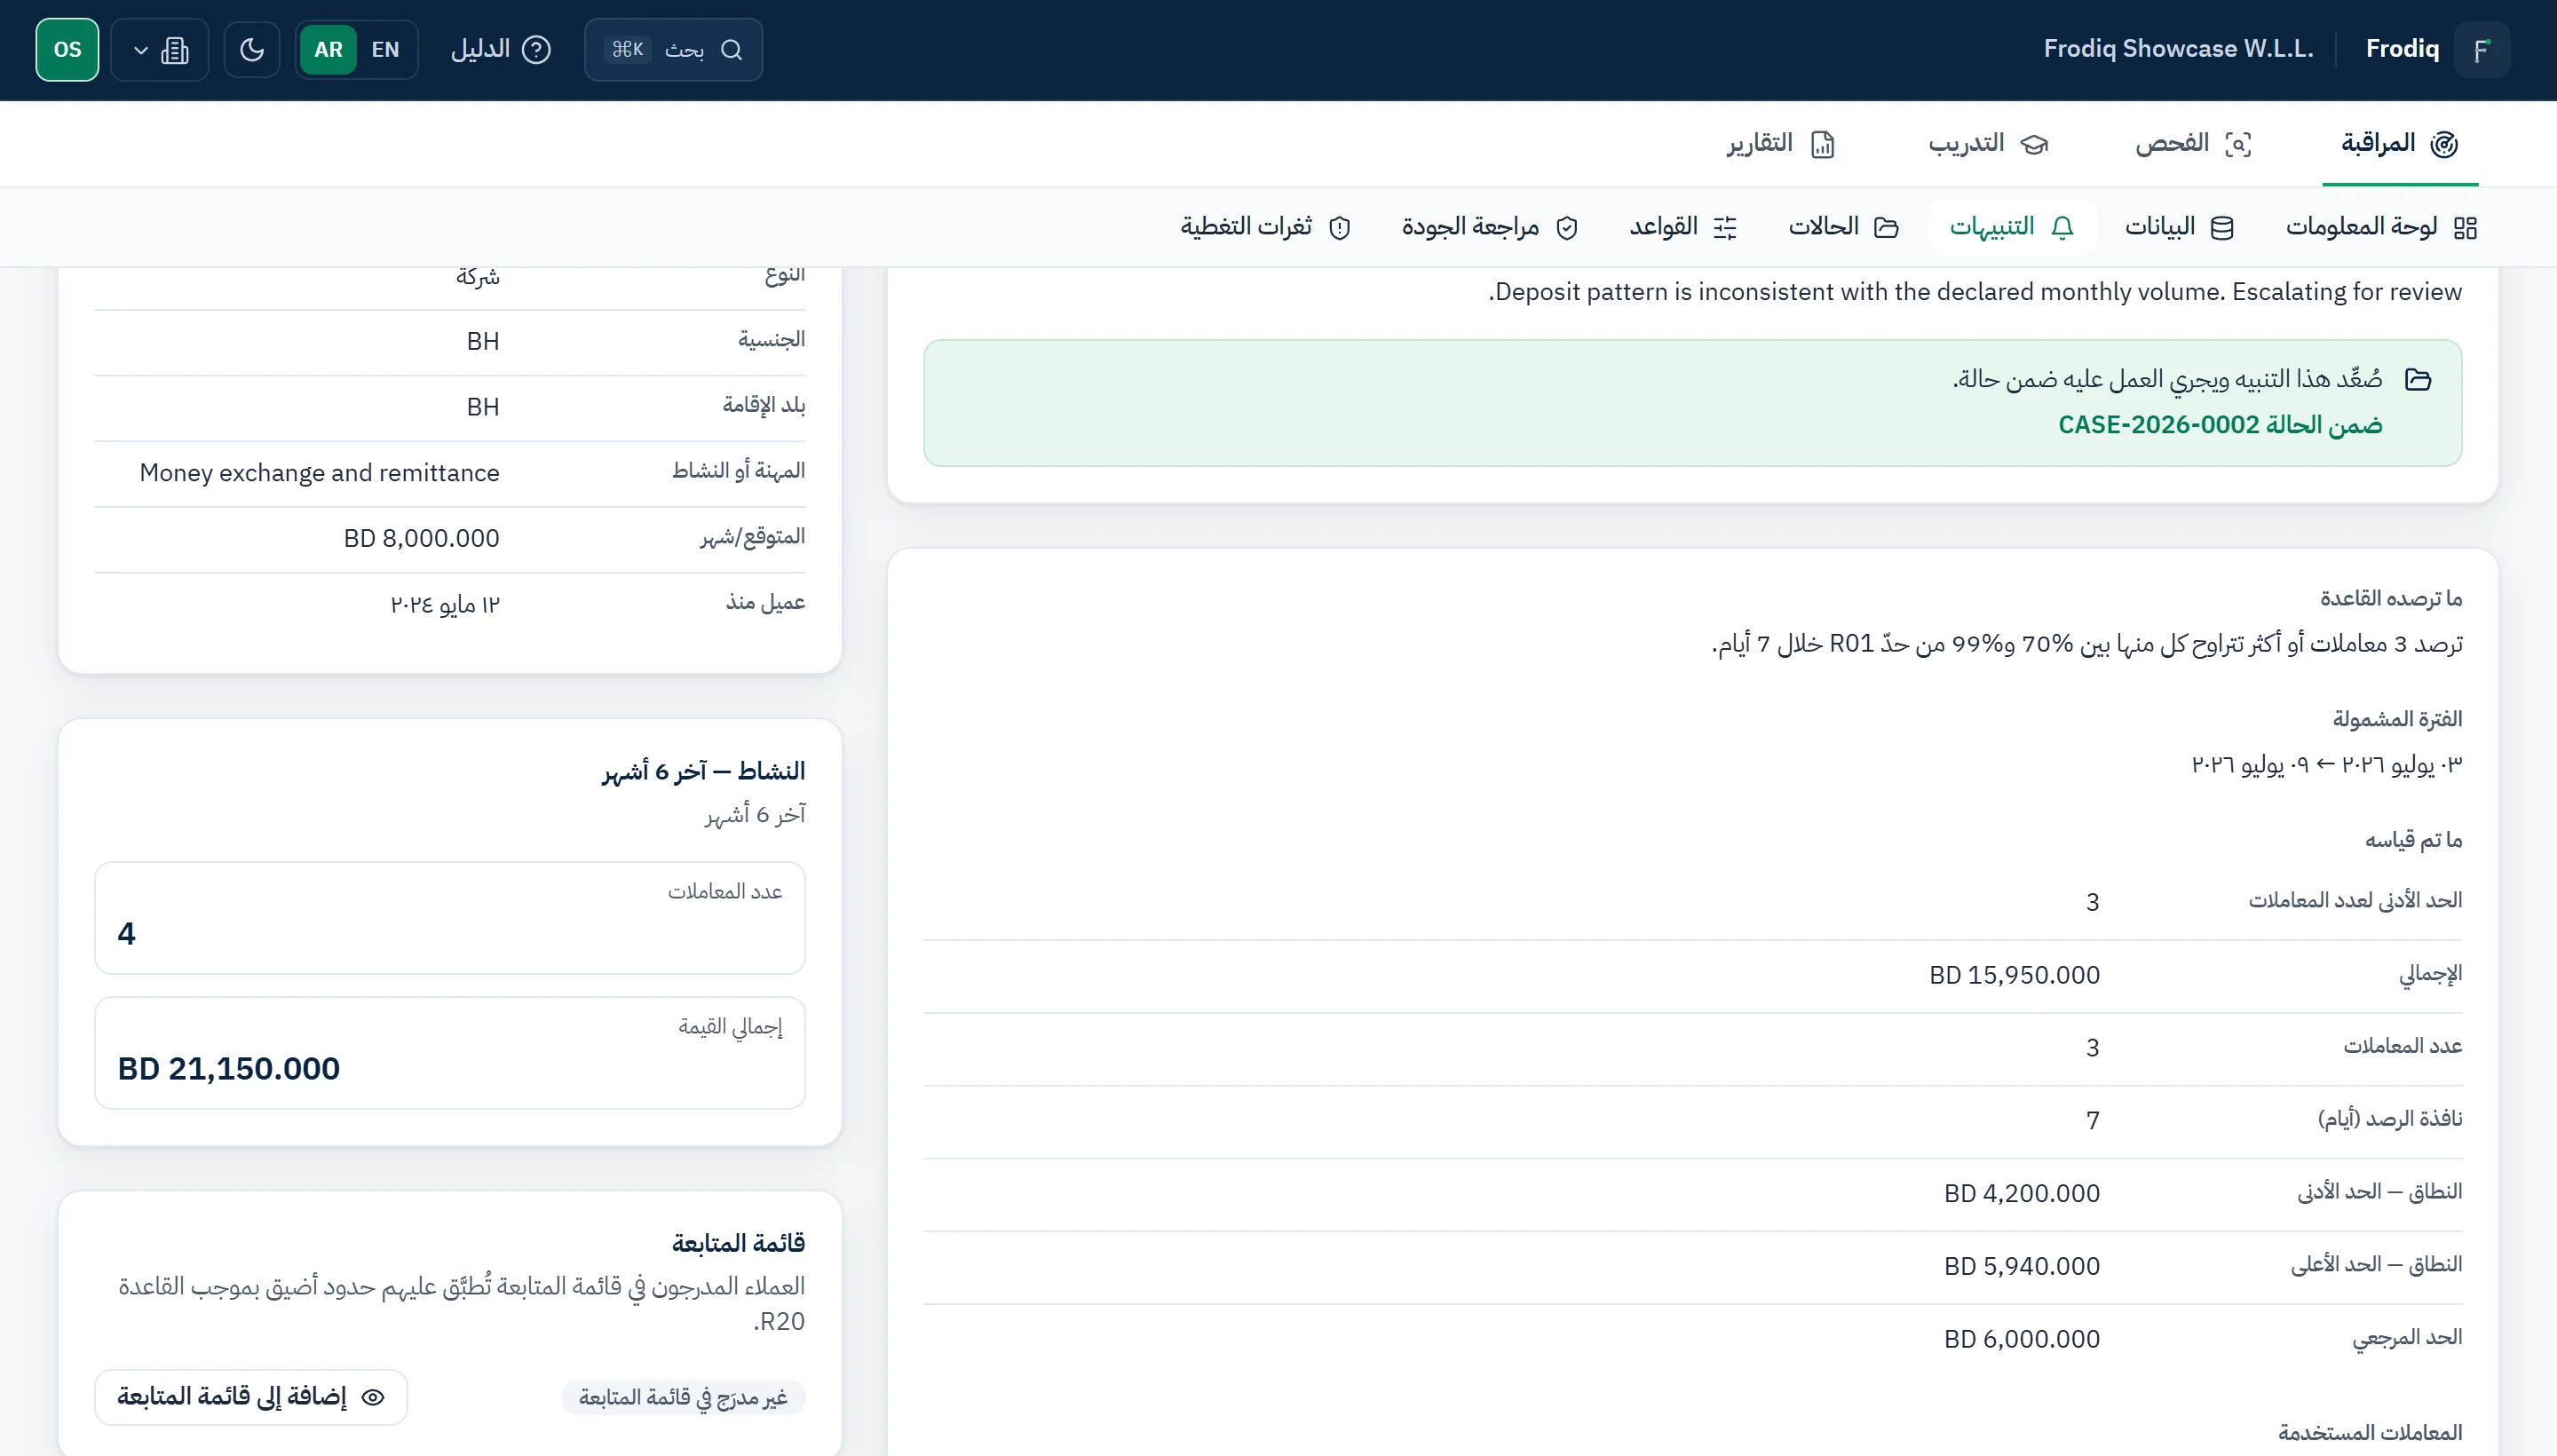
Task: Click the reports document icon
Action: pyautogui.click(x=1823, y=144)
